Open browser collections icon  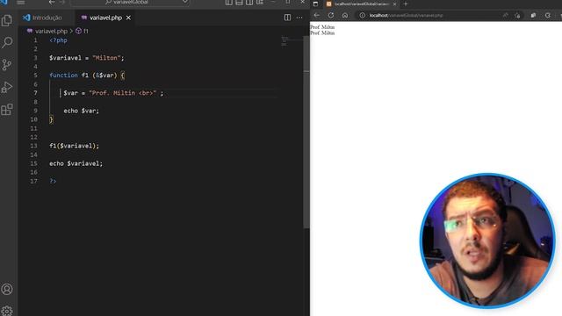(x=533, y=16)
